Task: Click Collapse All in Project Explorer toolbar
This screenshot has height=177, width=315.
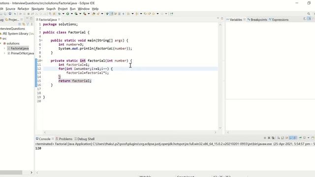Action: pyautogui.click(x=20, y=24)
